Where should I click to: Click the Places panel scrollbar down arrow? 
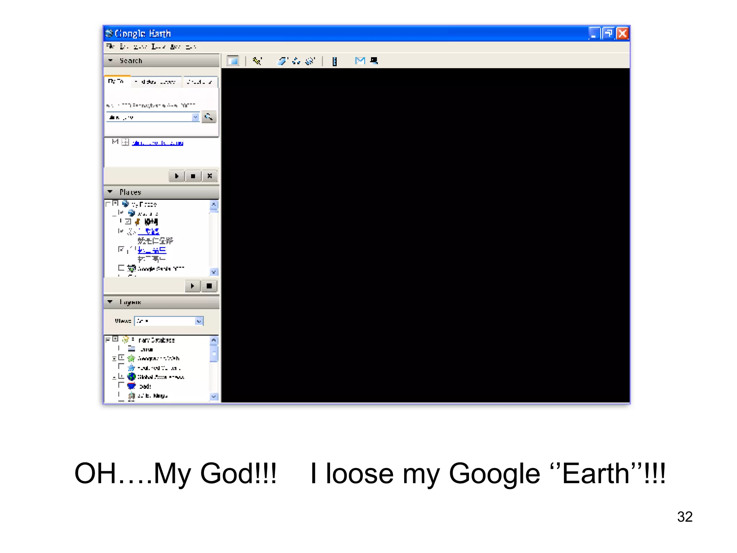[213, 272]
